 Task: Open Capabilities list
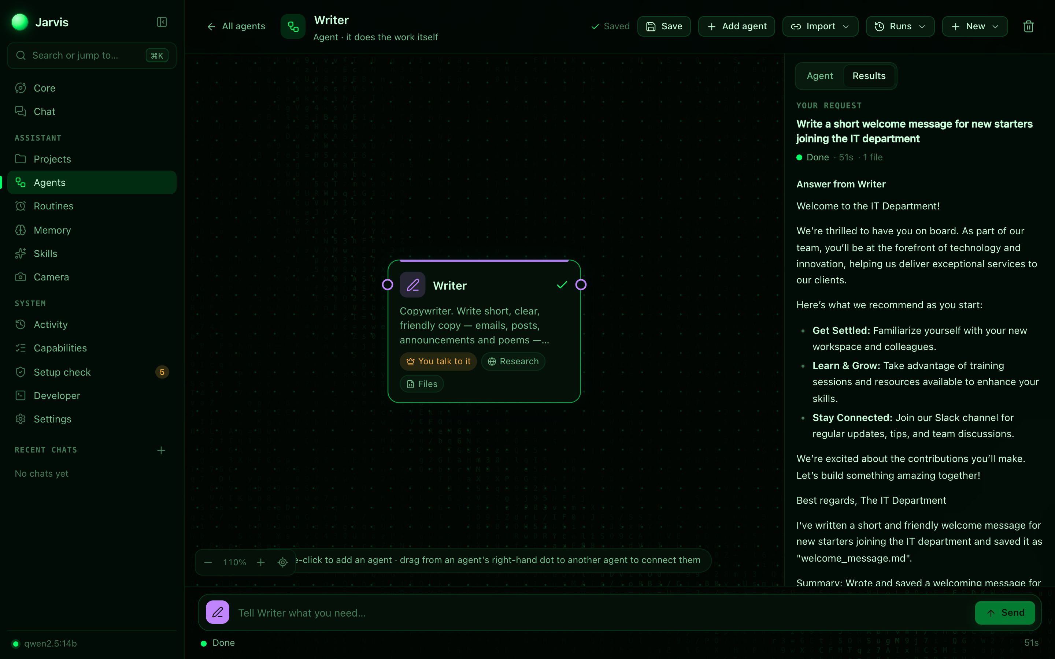tap(92, 348)
